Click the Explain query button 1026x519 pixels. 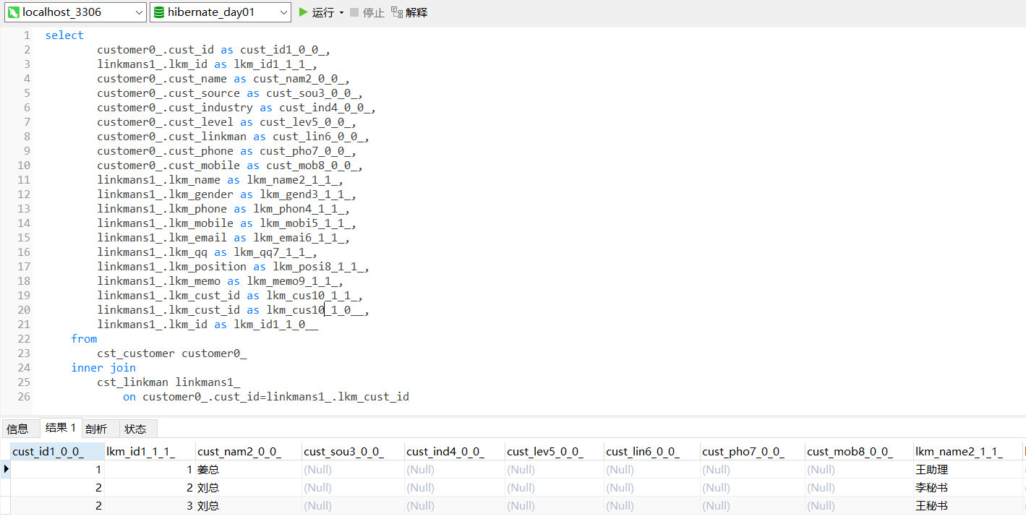[409, 12]
